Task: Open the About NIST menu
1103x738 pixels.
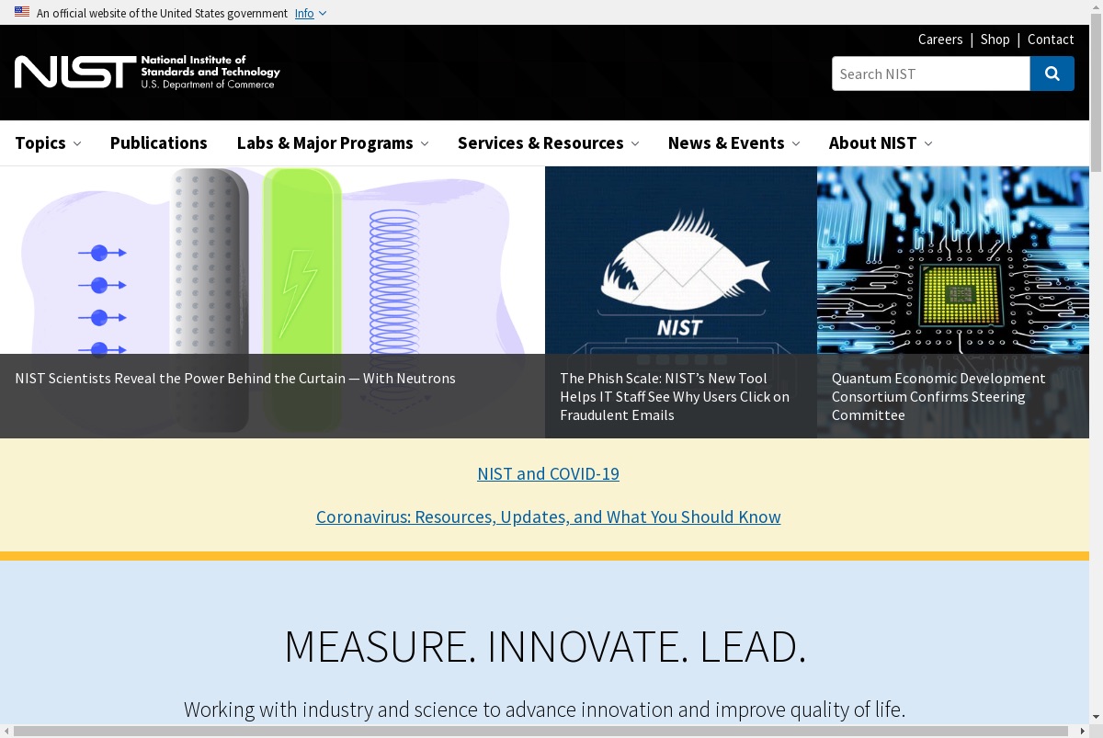Action: point(881,142)
